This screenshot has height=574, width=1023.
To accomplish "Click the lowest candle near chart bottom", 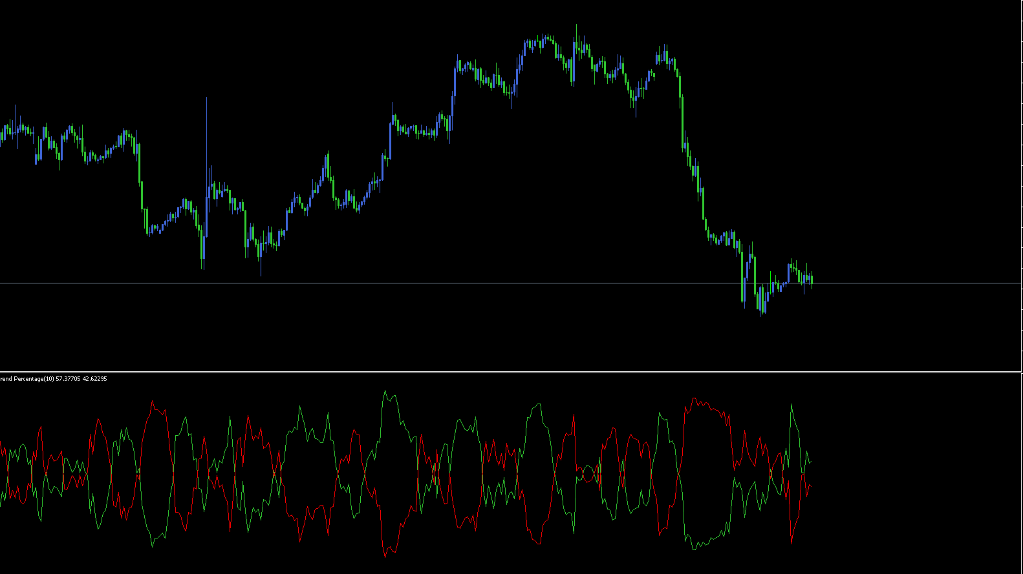I will pyautogui.click(x=763, y=309).
